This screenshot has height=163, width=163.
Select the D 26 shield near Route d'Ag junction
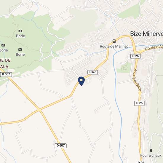click(x=135, y=56)
